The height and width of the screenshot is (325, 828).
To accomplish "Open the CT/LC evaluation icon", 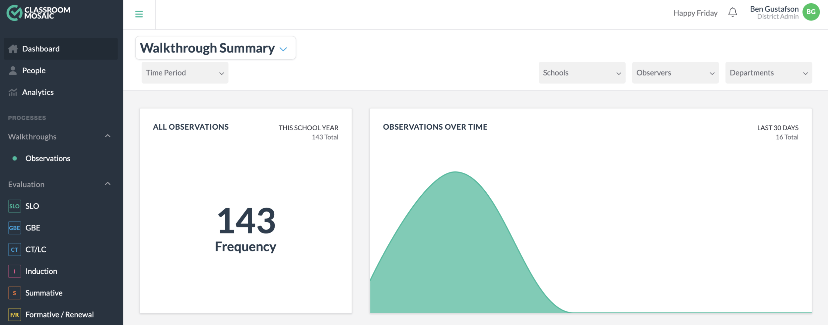I will (x=14, y=249).
